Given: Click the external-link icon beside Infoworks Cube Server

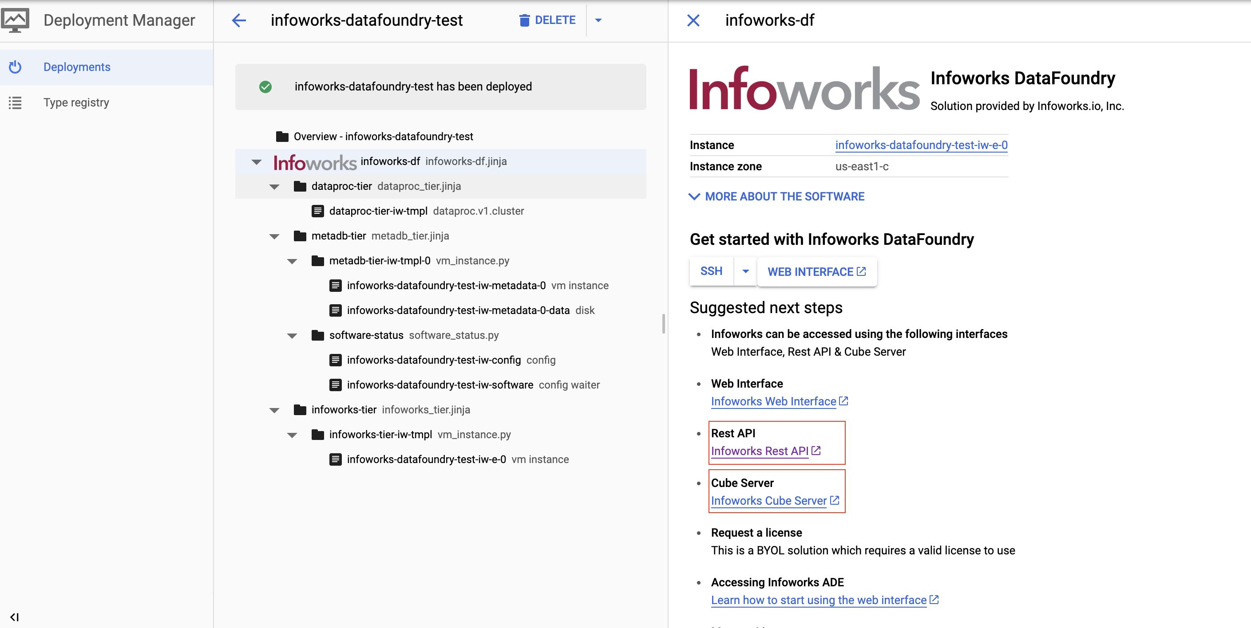Looking at the screenshot, I should 835,500.
